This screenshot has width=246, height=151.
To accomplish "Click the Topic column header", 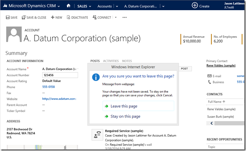I will pos(211,147).
